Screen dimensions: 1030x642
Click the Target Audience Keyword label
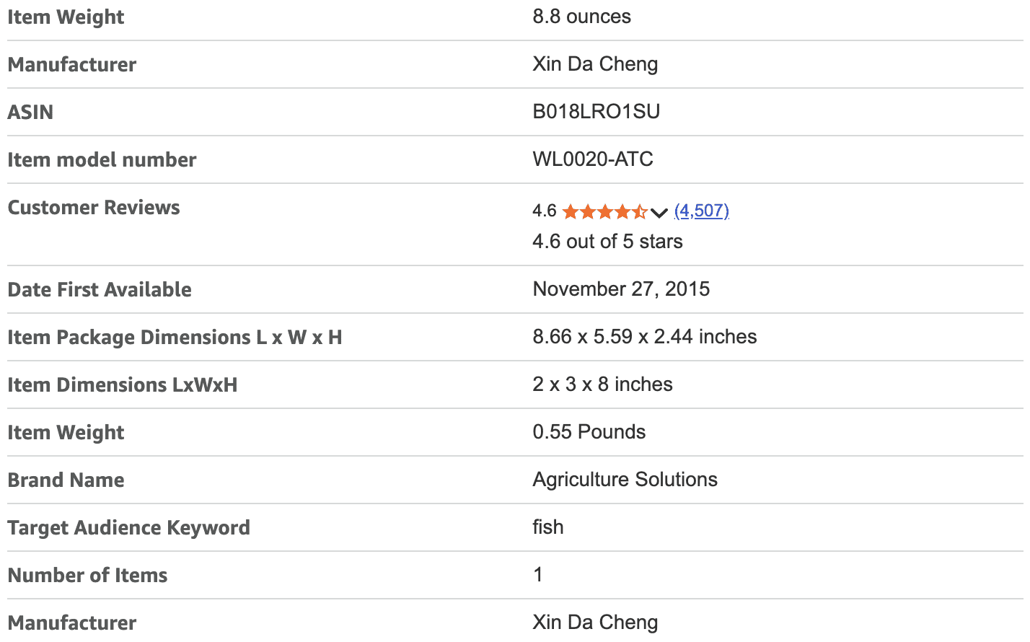tap(128, 528)
